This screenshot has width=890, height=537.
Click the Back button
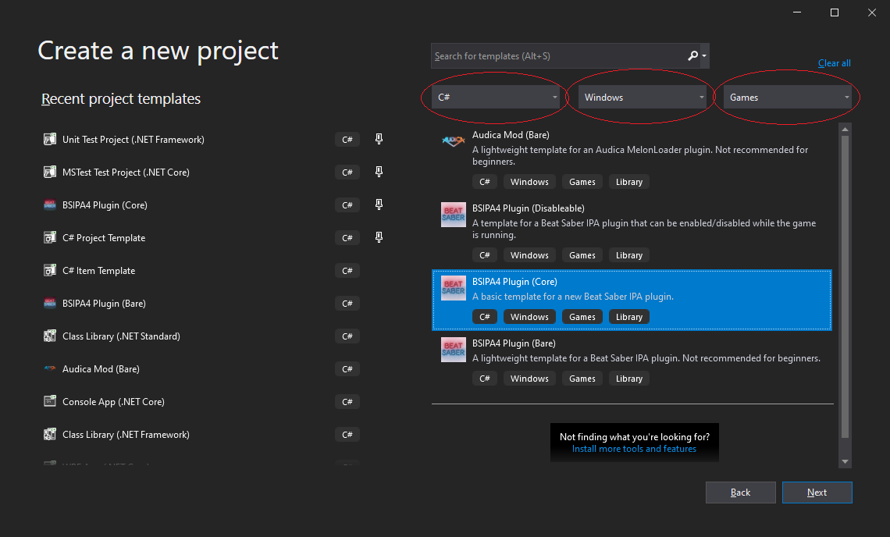[x=740, y=493]
